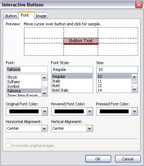Expand Hovered Font Color dropdown

(x=90, y=111)
